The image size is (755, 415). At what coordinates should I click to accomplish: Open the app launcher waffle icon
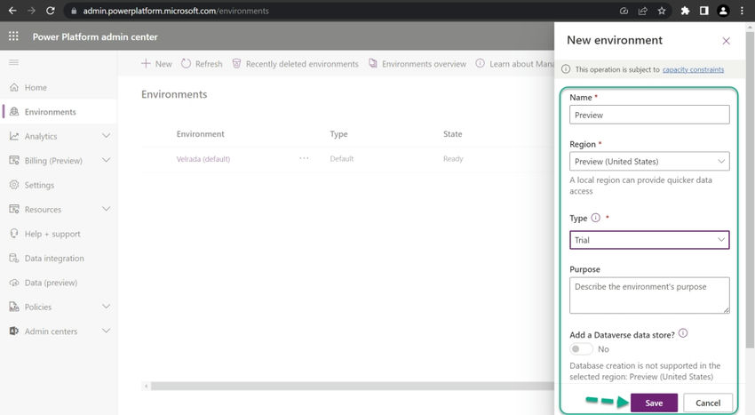click(13, 36)
